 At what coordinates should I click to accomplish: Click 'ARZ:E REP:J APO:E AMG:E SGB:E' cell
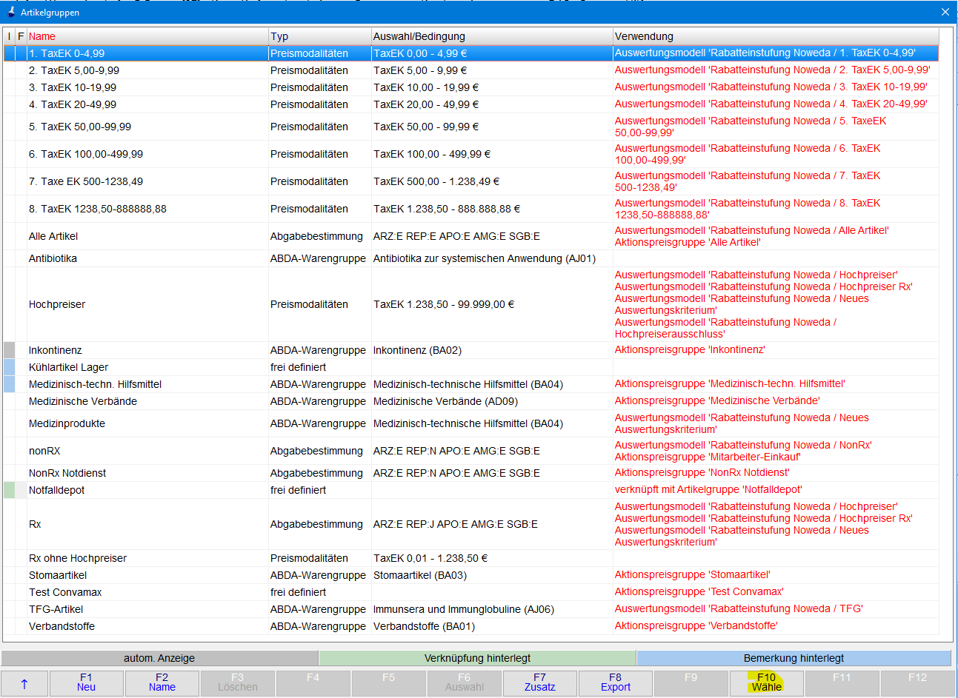coord(492,524)
